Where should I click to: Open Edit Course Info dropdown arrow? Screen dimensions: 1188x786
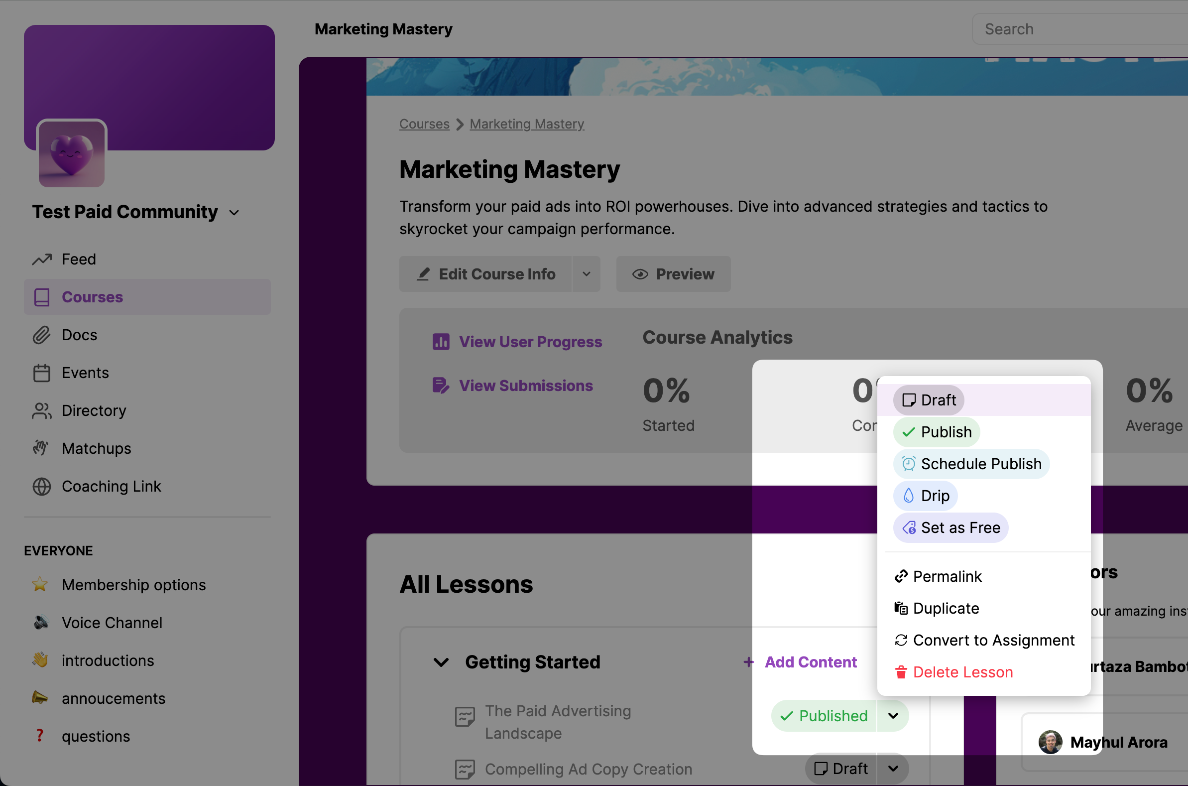(586, 274)
